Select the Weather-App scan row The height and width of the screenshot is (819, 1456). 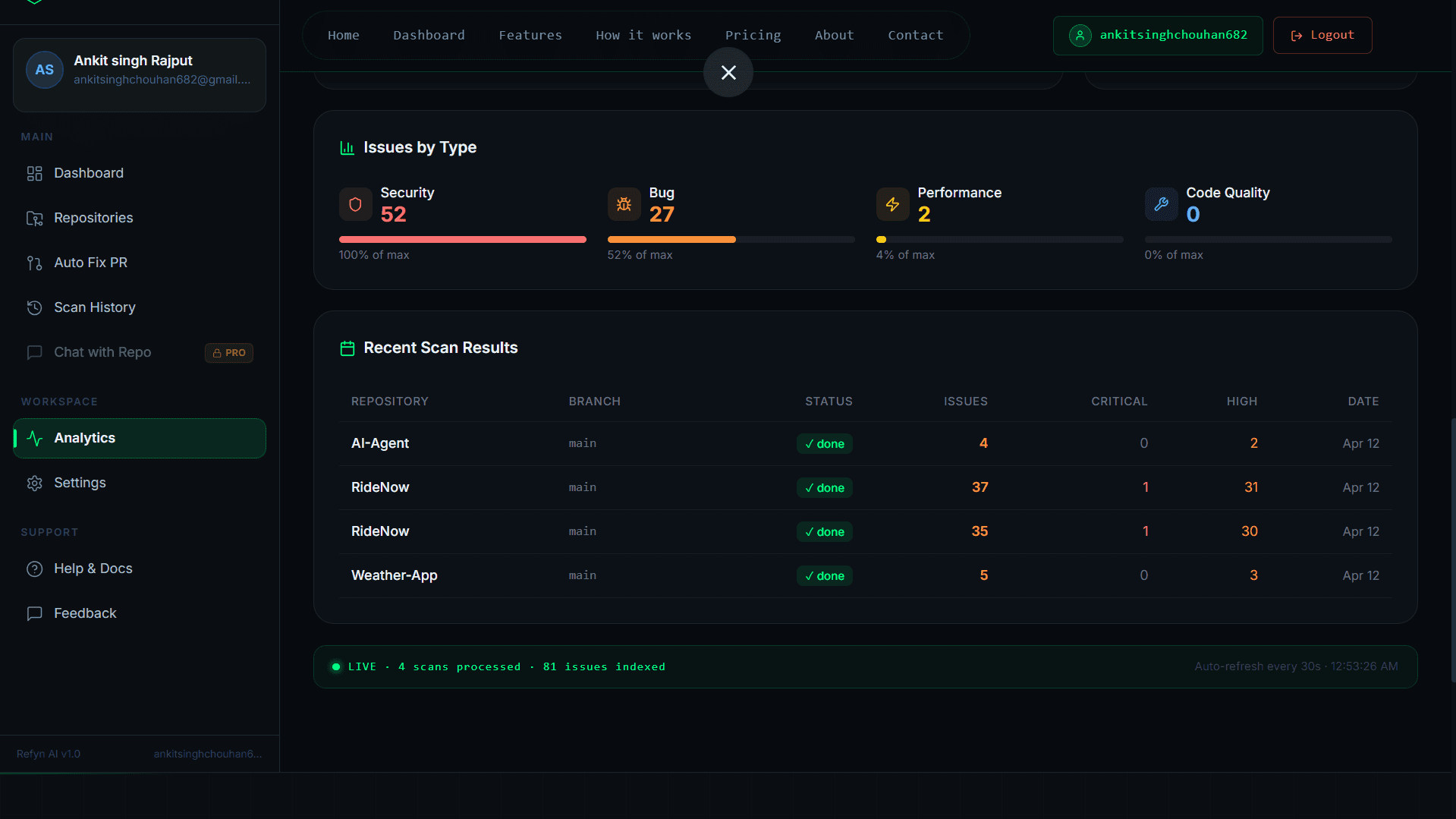click(865, 575)
